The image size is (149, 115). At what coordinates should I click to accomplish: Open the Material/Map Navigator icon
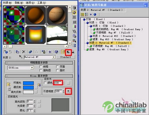[74, 45]
